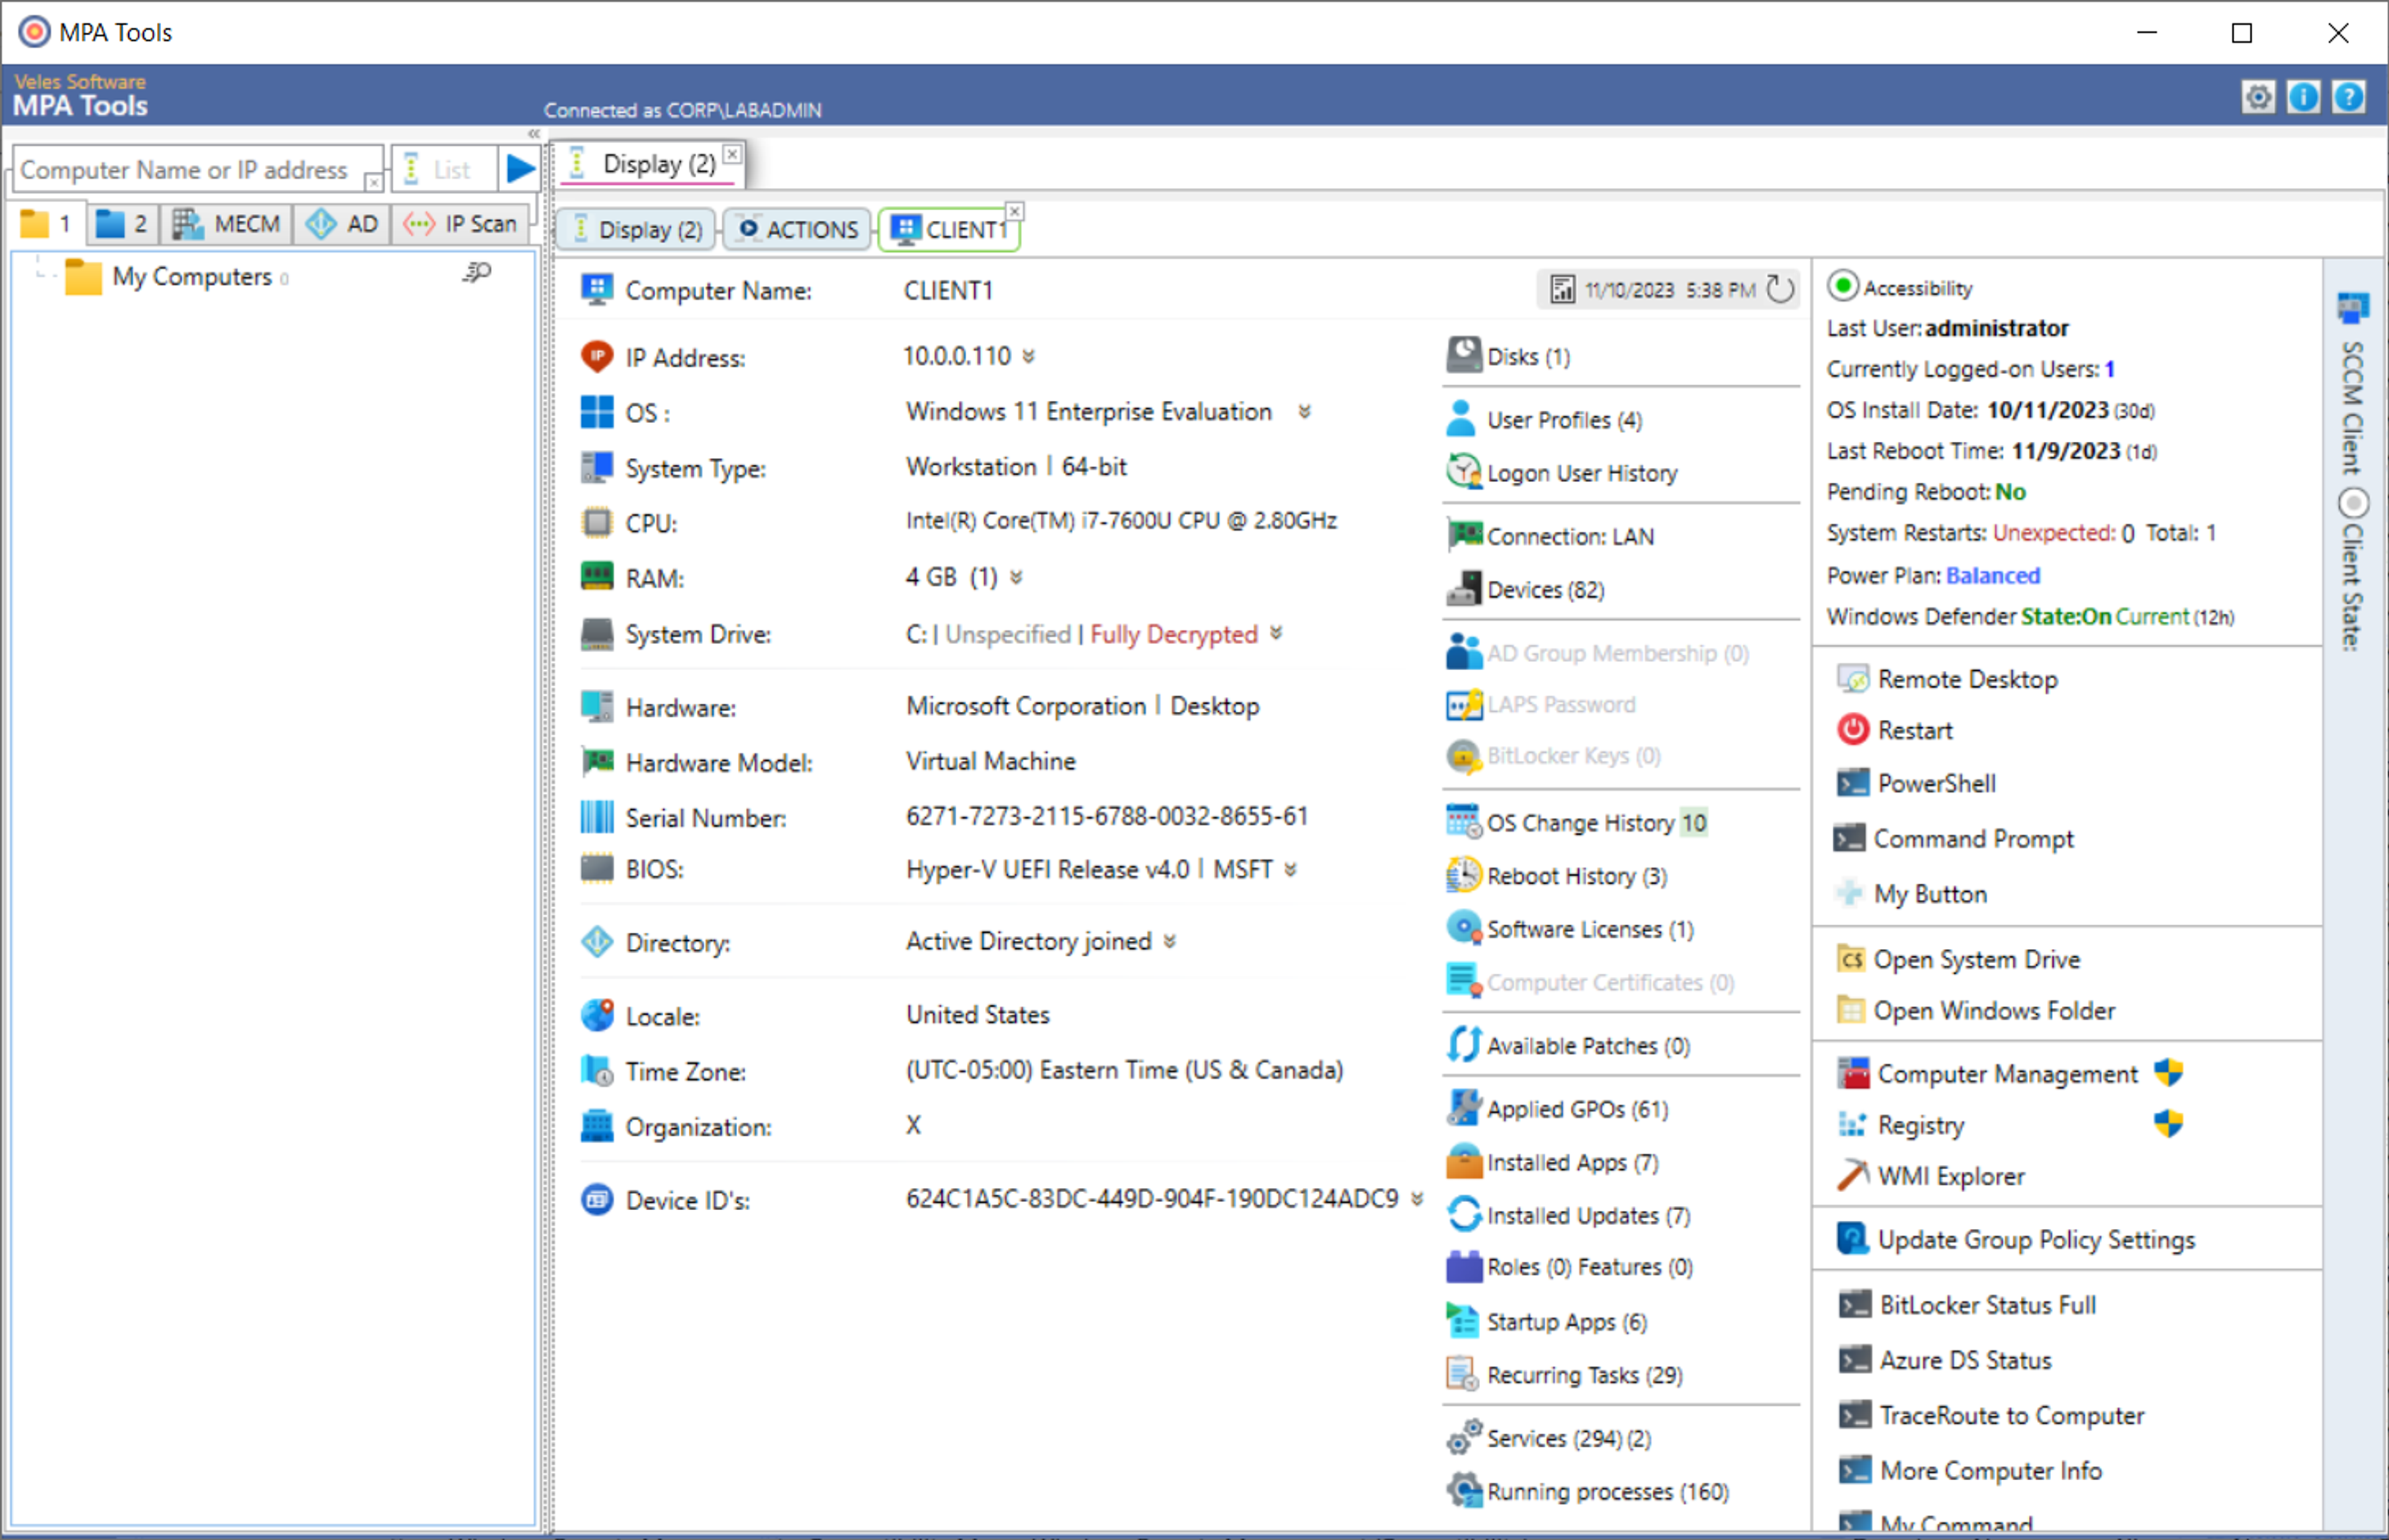Open Services (294) (2)

[1548, 1437]
